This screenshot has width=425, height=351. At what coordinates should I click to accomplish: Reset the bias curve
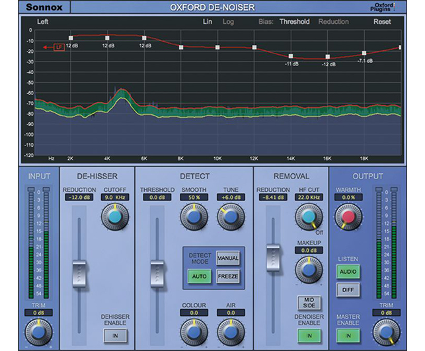click(382, 22)
